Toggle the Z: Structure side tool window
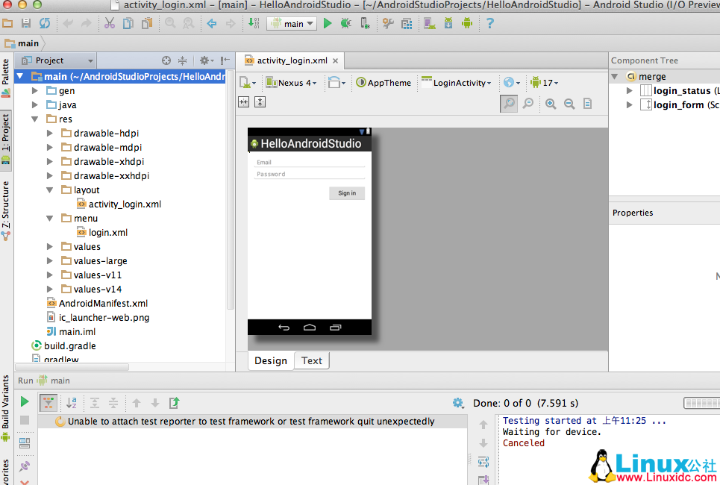 (x=5, y=210)
